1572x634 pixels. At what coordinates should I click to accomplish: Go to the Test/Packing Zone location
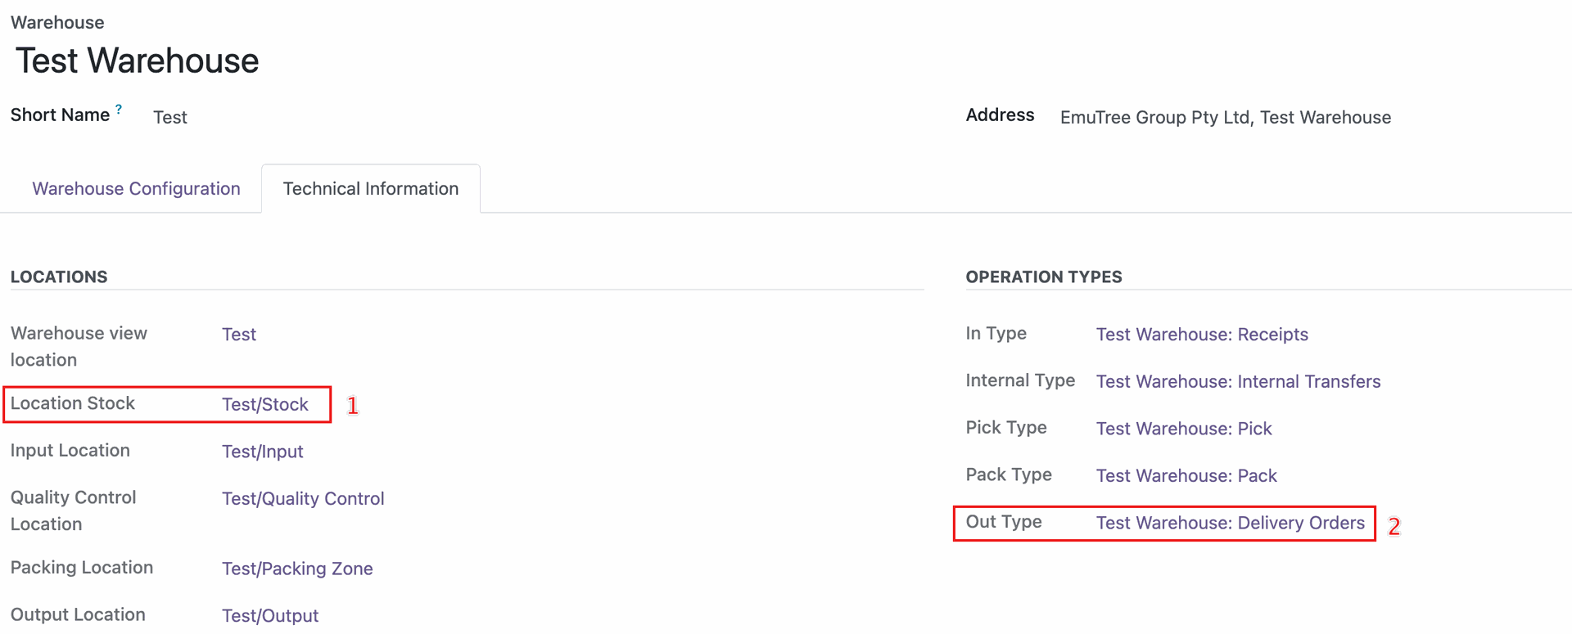click(x=297, y=569)
